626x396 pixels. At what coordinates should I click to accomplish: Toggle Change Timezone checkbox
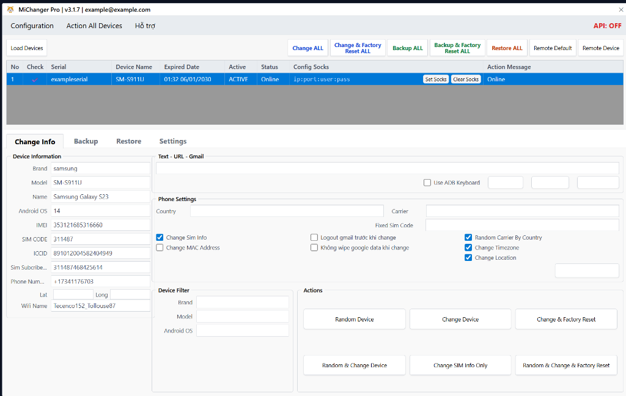click(468, 248)
